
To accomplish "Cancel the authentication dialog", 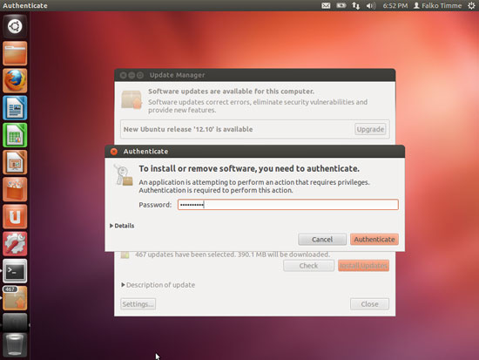I will tap(322, 239).
